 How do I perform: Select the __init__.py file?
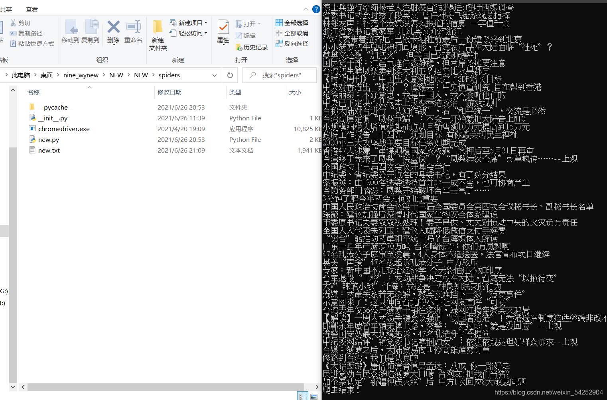53,118
